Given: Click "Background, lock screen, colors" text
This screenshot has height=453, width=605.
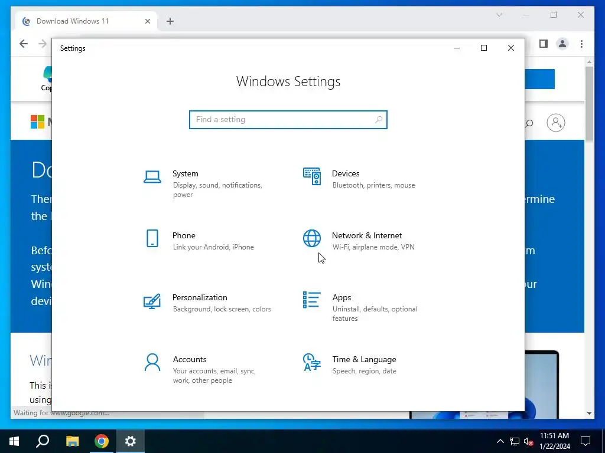Looking at the screenshot, I should (x=222, y=309).
